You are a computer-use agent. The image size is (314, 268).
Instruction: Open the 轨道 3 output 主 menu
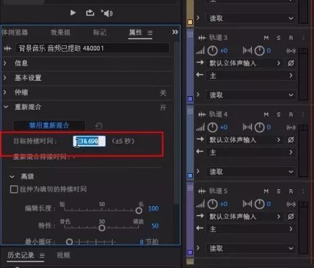[x=251, y=75]
